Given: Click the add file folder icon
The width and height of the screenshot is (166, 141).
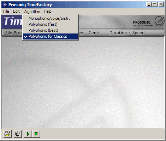Looking at the screenshot, I should (x=7, y=134).
